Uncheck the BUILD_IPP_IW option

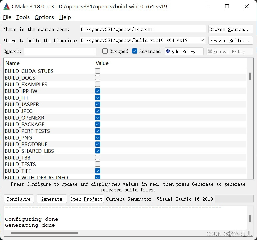tap(98, 91)
